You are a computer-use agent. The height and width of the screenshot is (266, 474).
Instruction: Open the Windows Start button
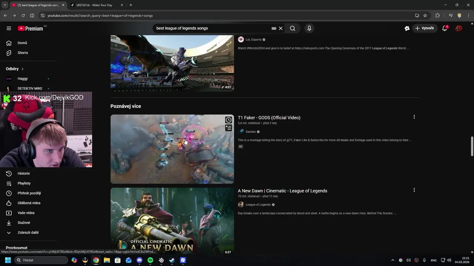8,260
